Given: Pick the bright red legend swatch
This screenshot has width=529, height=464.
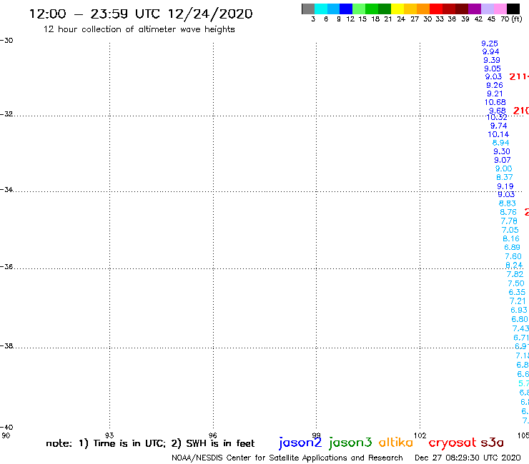Looking at the screenshot, I should (436, 9).
